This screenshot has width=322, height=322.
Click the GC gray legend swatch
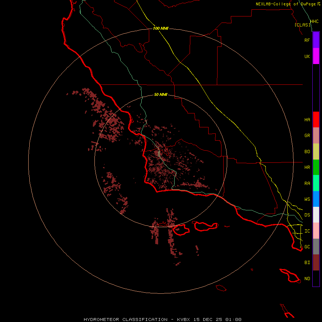pos(316,247)
